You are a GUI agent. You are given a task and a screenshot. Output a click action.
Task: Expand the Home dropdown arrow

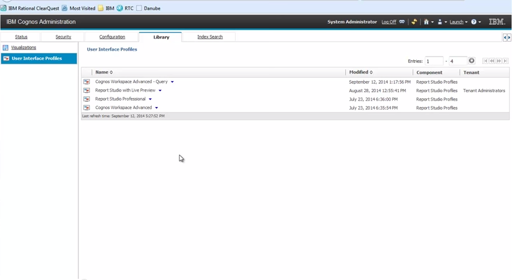pos(432,22)
